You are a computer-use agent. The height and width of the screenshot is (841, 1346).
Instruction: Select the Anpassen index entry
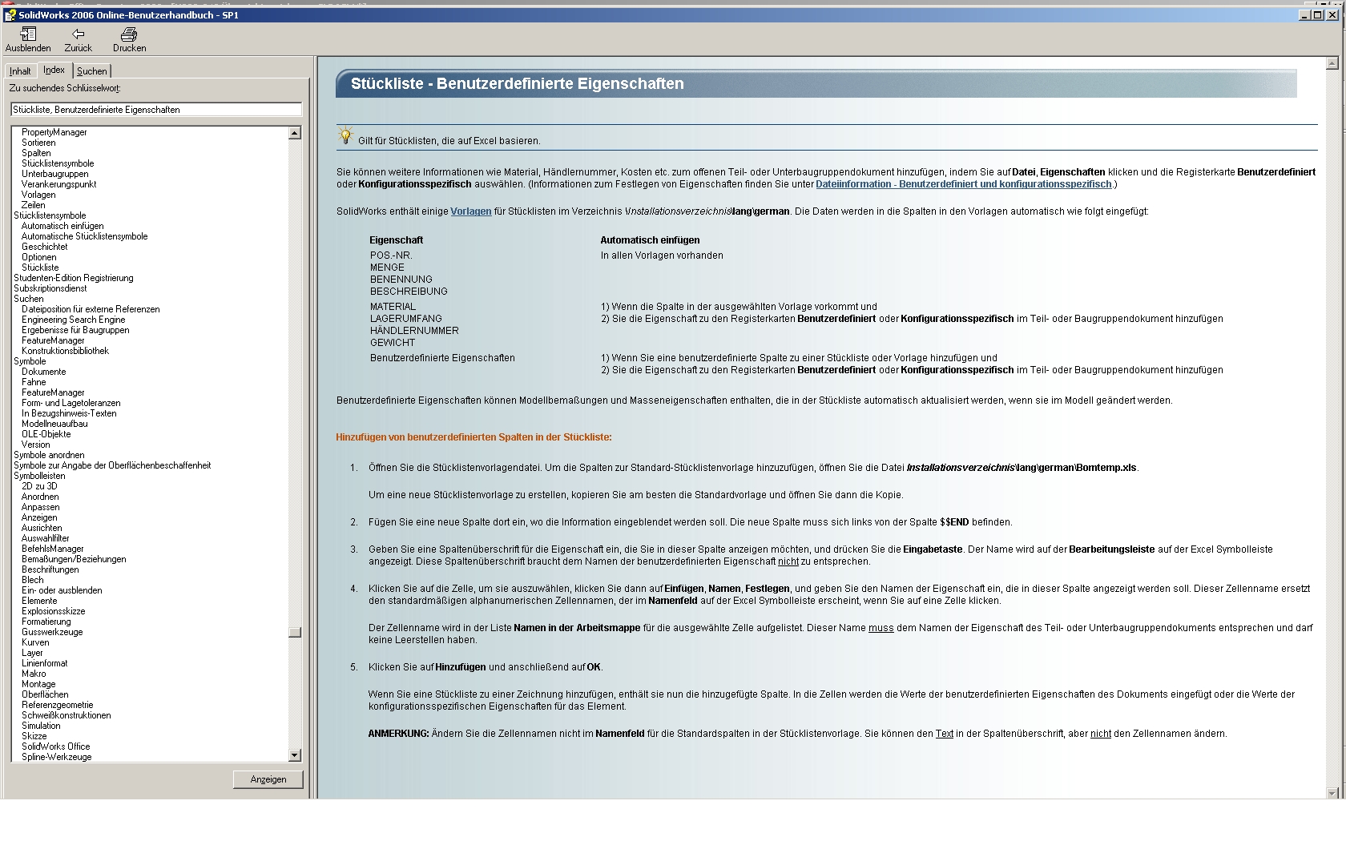coord(40,507)
